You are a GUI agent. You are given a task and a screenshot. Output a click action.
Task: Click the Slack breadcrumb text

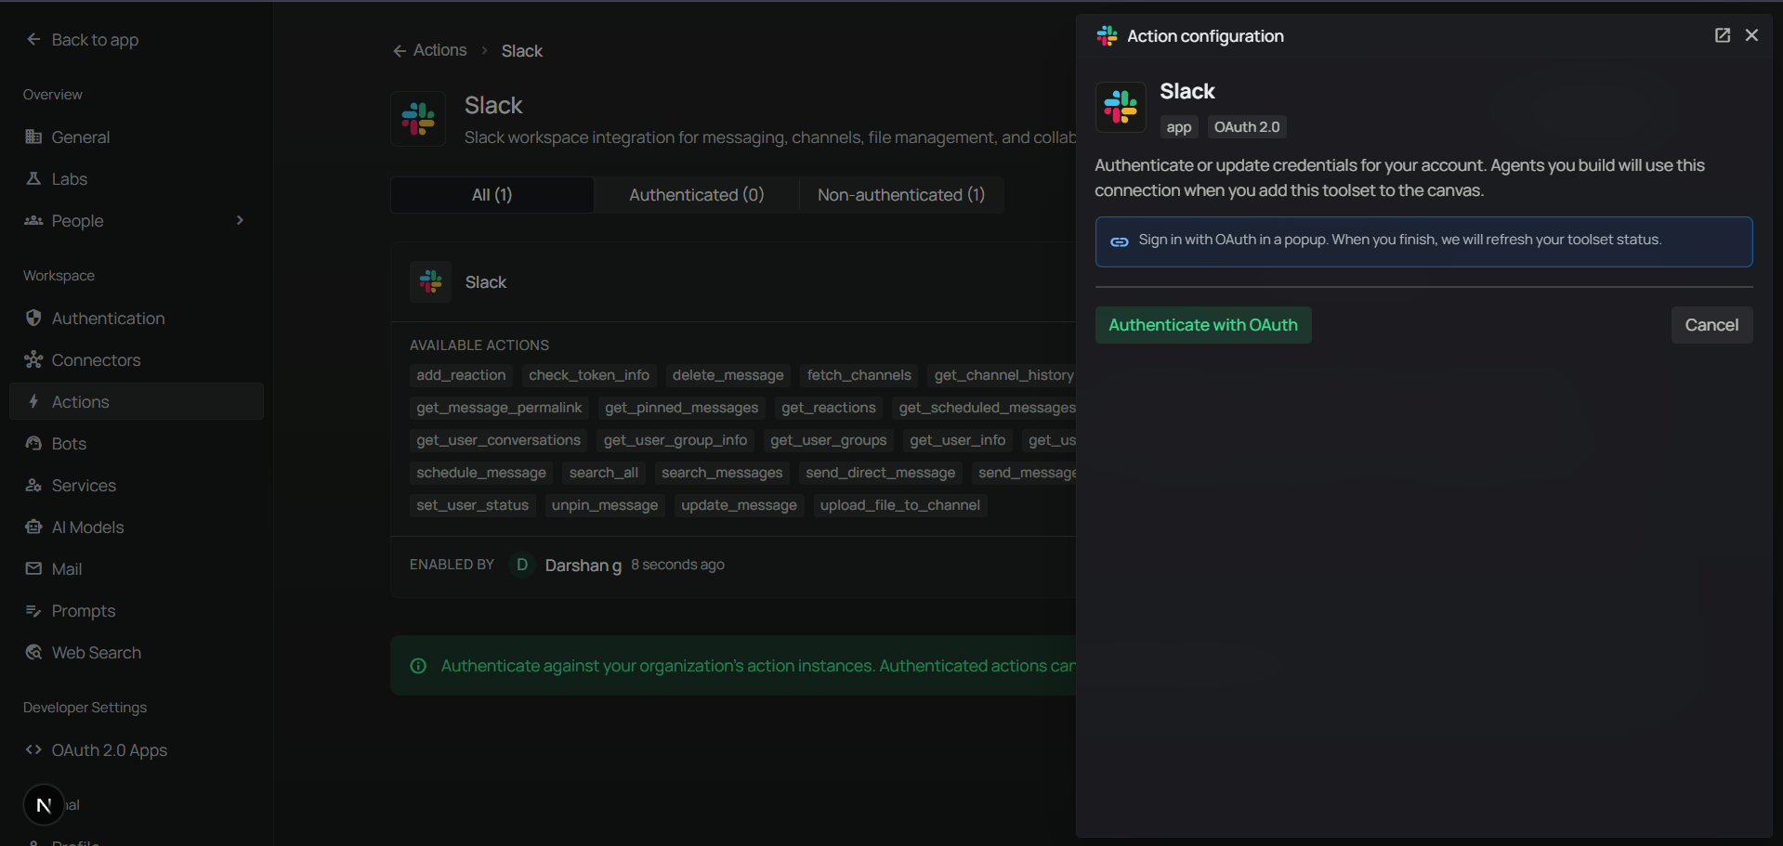(522, 51)
